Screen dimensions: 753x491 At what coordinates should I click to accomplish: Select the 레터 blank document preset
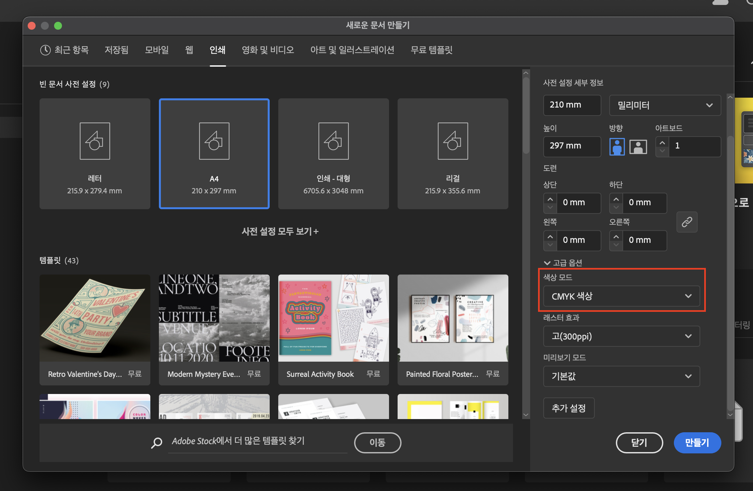[x=95, y=154]
